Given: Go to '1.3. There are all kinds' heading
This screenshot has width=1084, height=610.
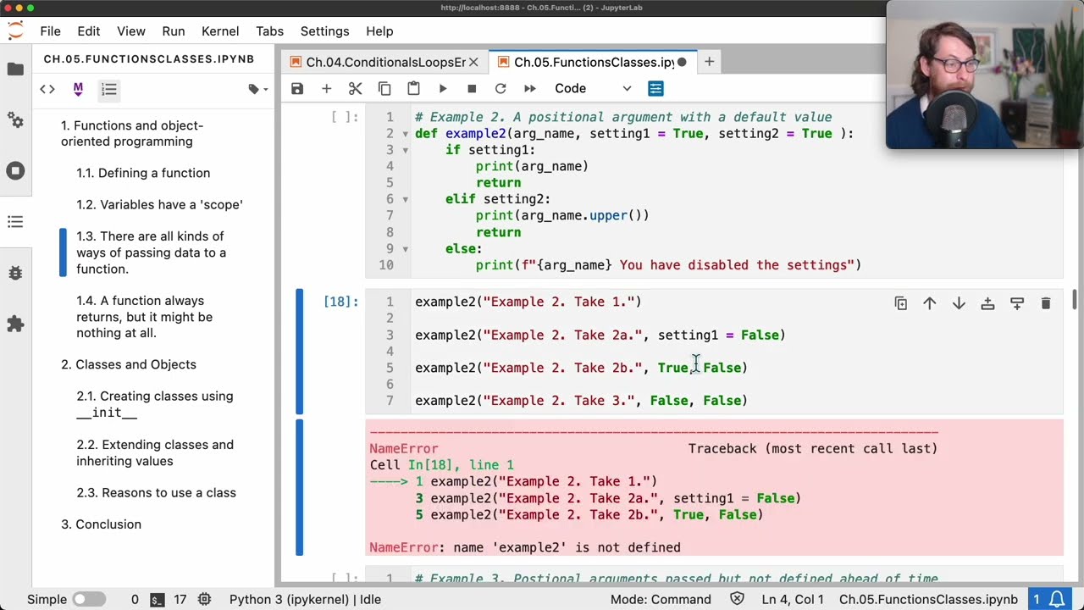Looking at the screenshot, I should point(151,252).
